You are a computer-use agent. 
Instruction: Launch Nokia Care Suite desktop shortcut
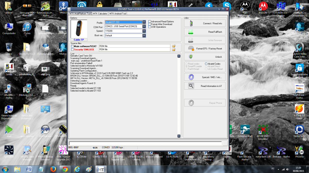pyautogui.click(x=299, y=50)
